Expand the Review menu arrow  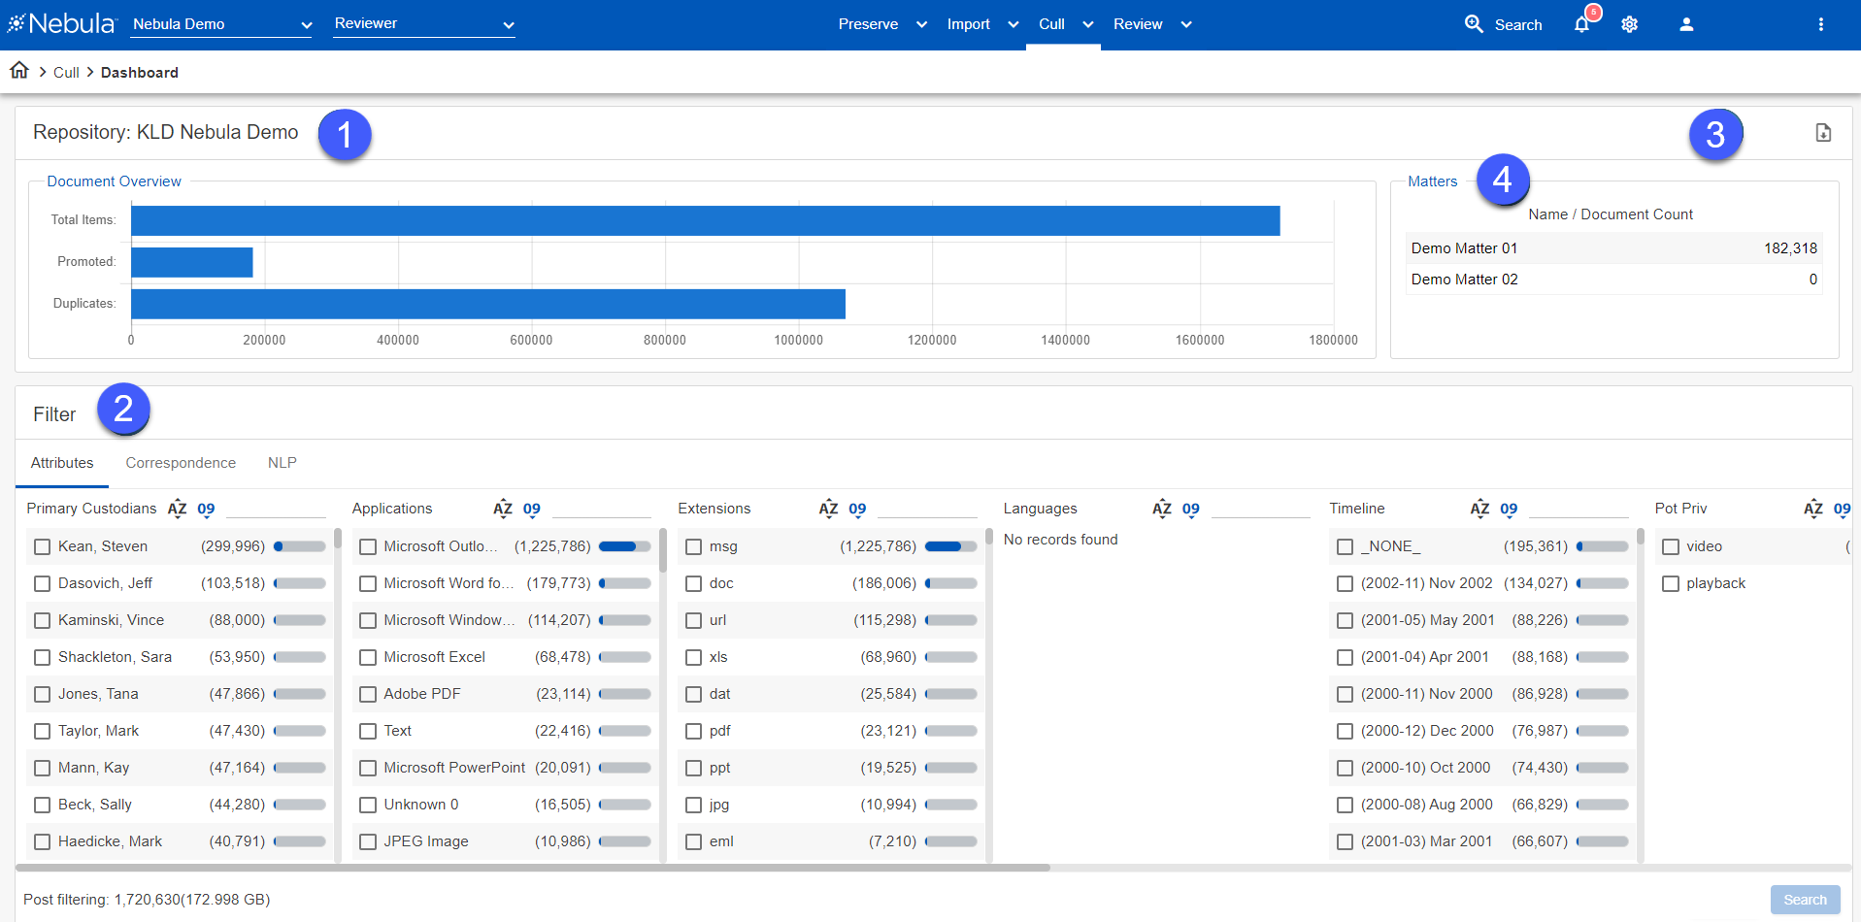(x=1185, y=24)
